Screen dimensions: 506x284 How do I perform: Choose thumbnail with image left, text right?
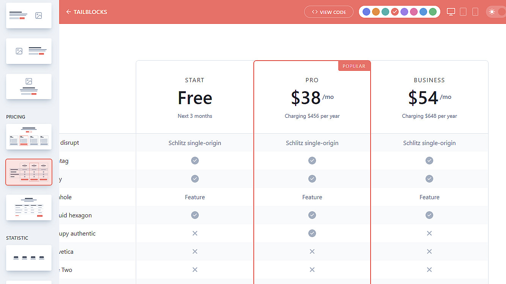click(29, 51)
